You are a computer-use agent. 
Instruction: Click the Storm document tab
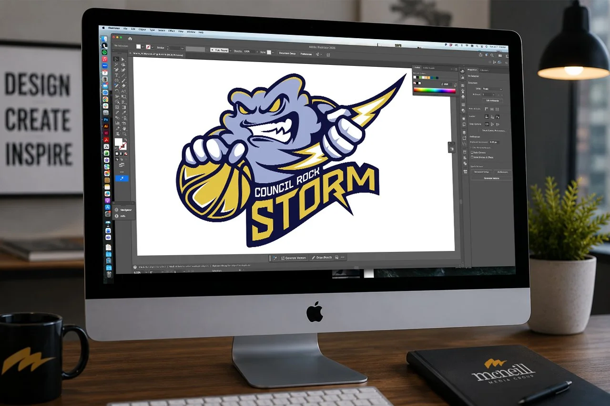[157, 55]
